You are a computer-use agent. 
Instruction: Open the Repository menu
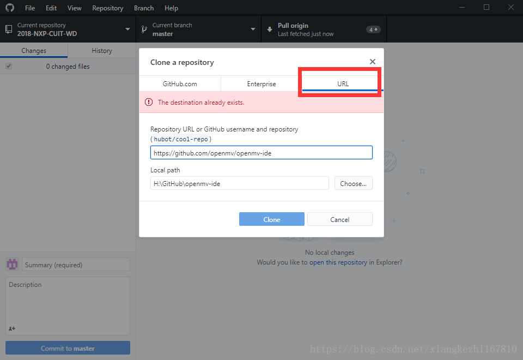(x=108, y=8)
